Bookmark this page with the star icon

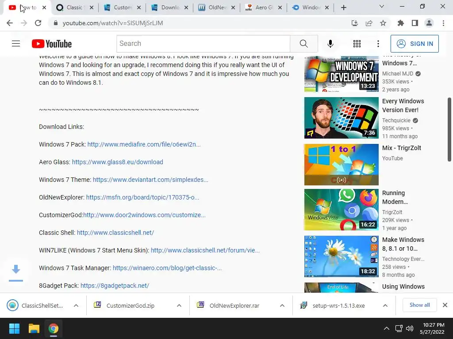[x=383, y=23]
